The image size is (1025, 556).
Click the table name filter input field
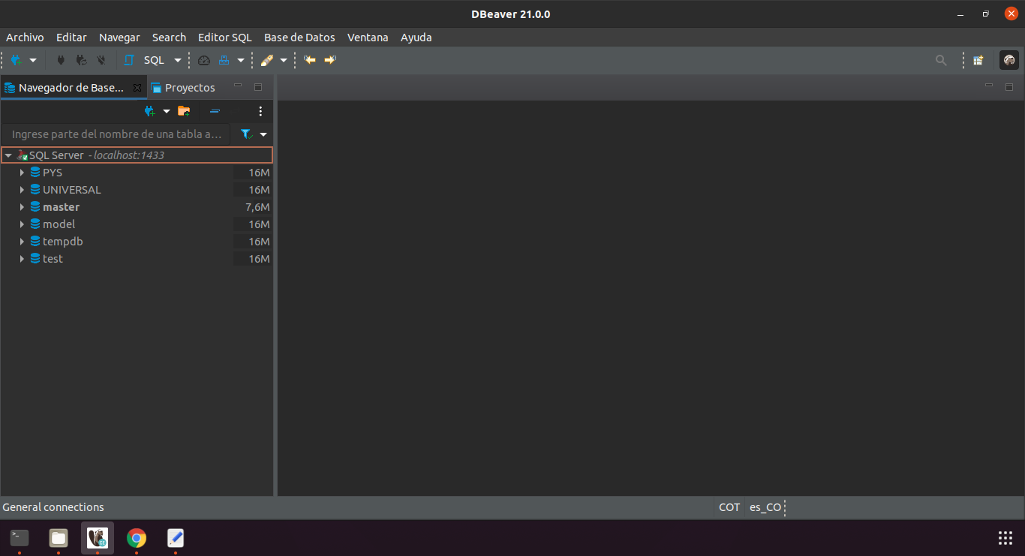click(117, 134)
